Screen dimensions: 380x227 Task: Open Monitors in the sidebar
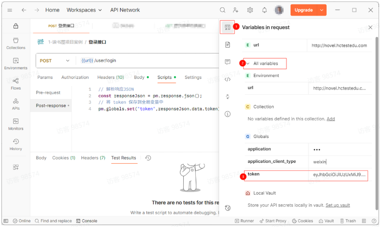pos(16,124)
